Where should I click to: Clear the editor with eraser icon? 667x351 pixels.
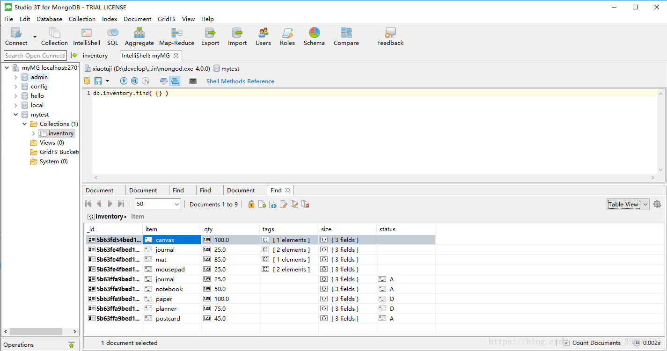click(163, 81)
